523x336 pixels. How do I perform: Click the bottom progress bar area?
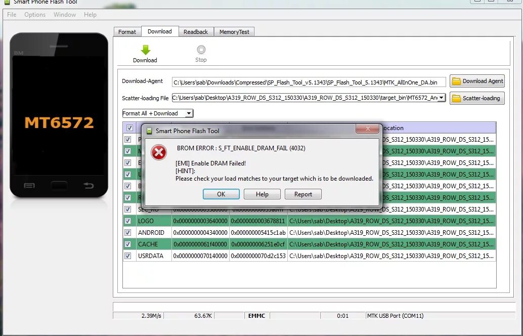point(314,307)
